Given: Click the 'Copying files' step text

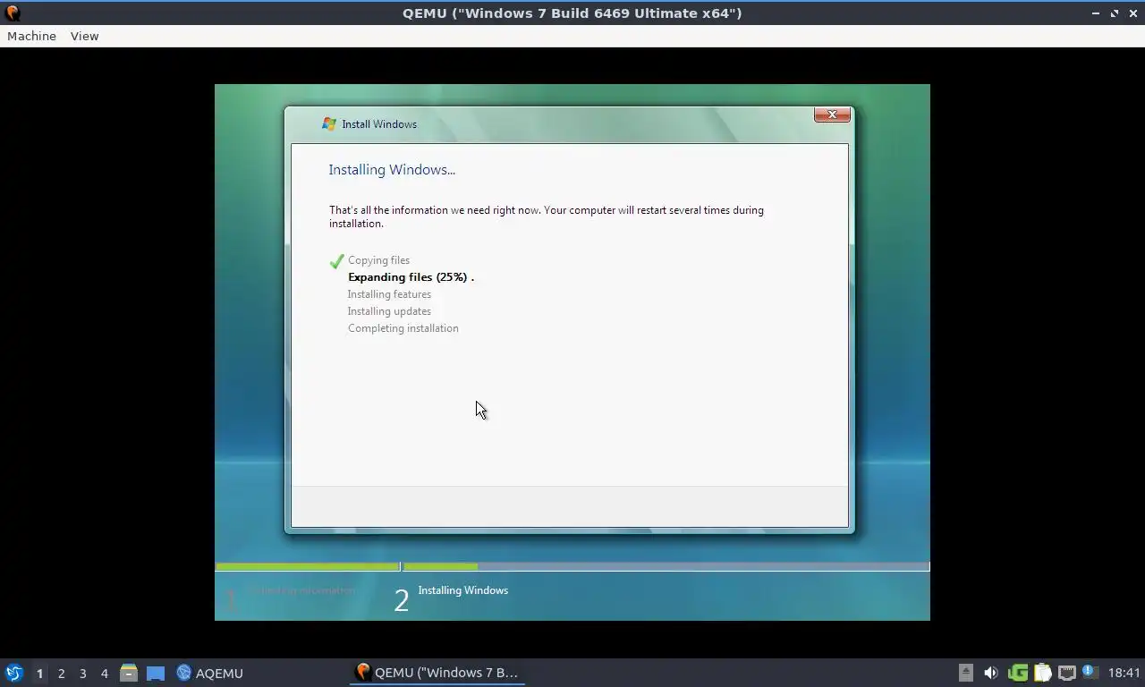Looking at the screenshot, I should click(x=378, y=260).
